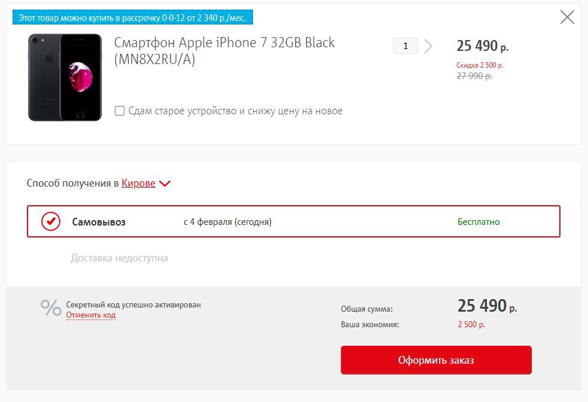Viewport: 588px width, 402px height.
Task: Click the 'Сдам старое устройство' trade-in label text
Action: 235,111
